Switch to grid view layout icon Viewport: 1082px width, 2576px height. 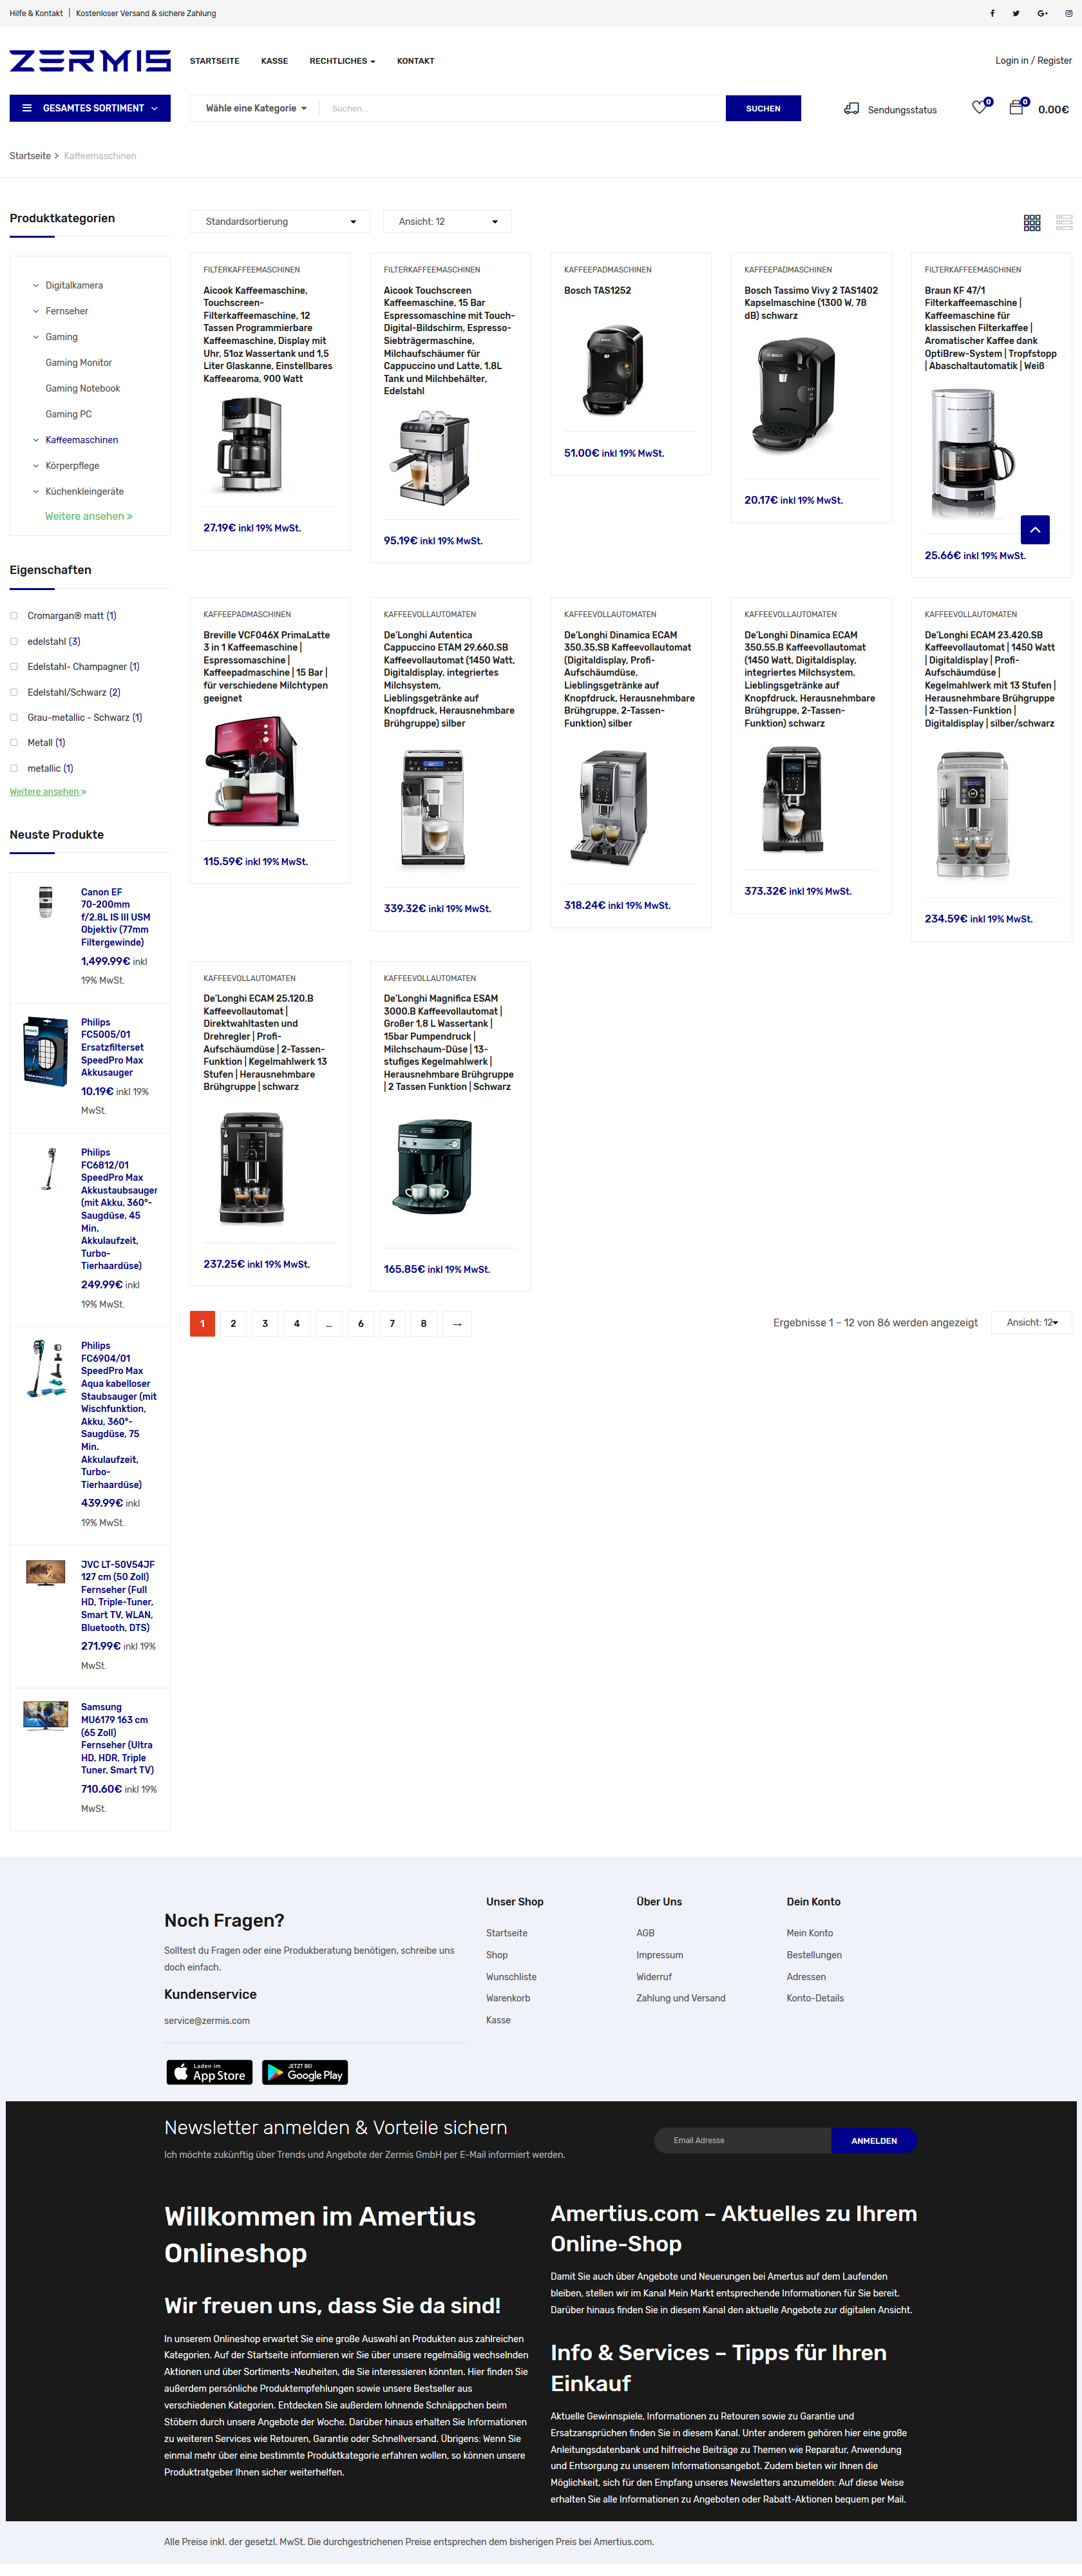(x=1032, y=223)
